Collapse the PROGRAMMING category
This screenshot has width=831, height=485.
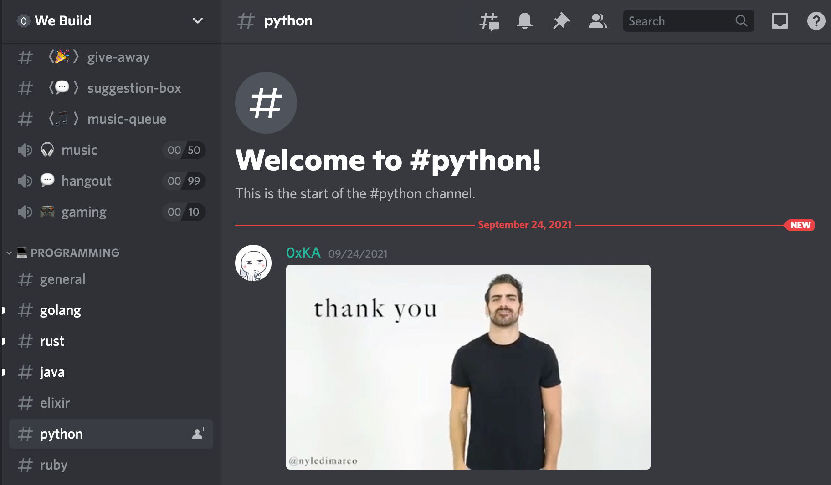click(x=8, y=253)
